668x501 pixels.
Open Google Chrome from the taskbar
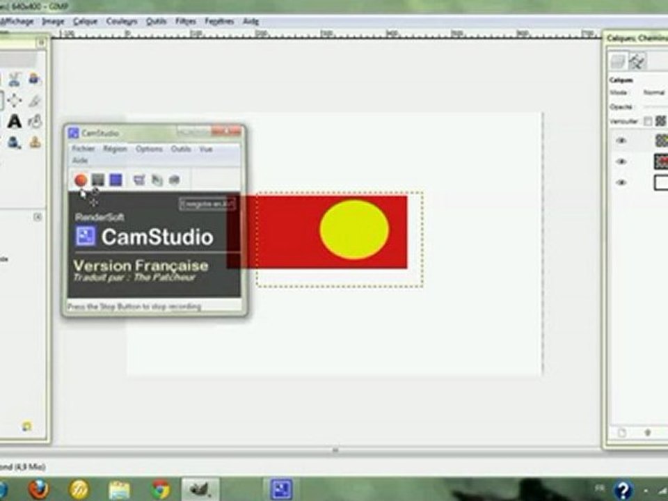click(161, 489)
